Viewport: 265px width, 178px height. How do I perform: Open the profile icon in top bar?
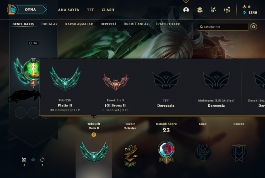click(186, 10)
